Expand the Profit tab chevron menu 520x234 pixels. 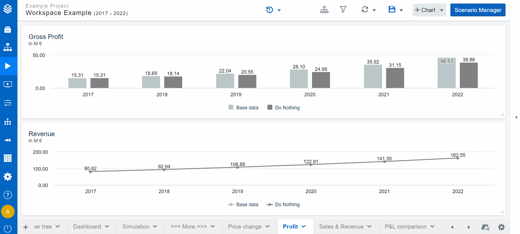tap(304, 227)
